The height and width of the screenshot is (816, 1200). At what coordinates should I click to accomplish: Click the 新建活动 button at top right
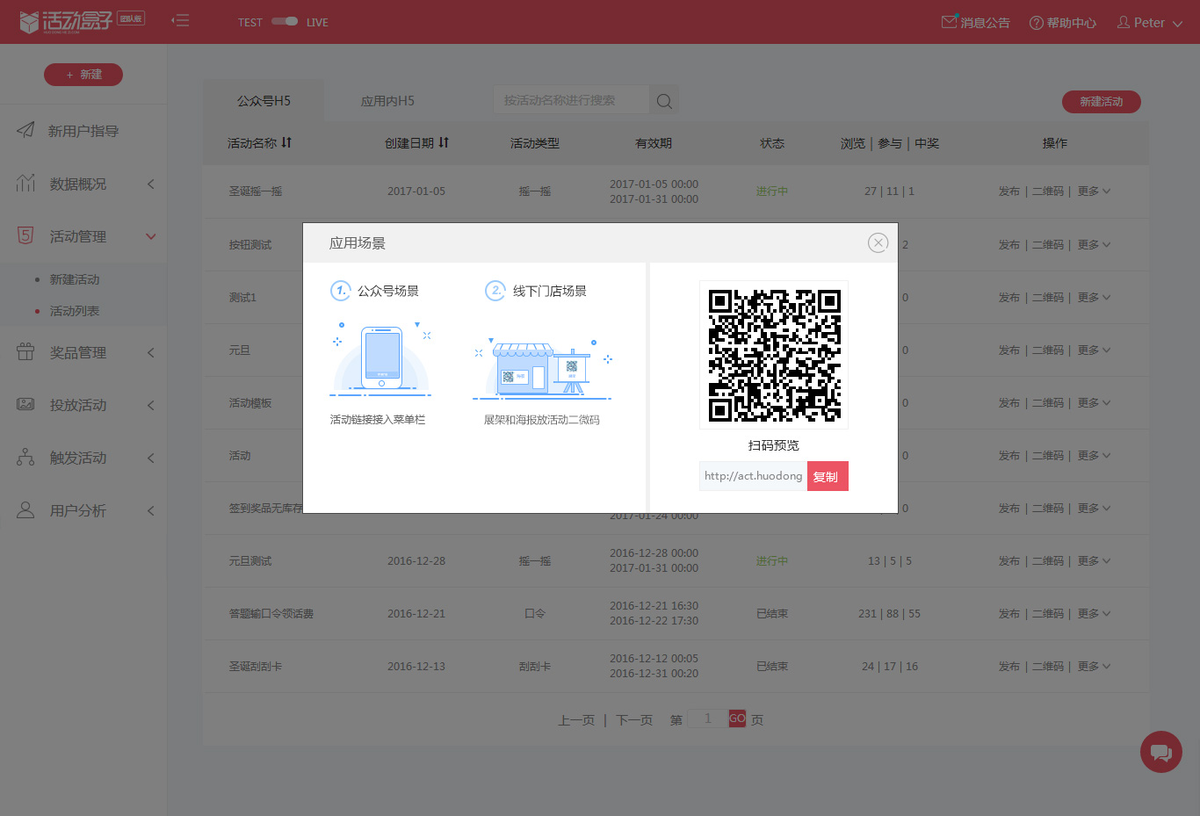[1102, 102]
